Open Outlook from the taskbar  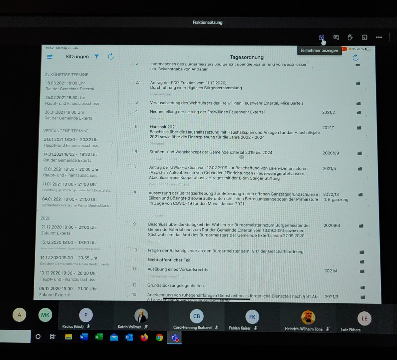[x=129, y=337]
